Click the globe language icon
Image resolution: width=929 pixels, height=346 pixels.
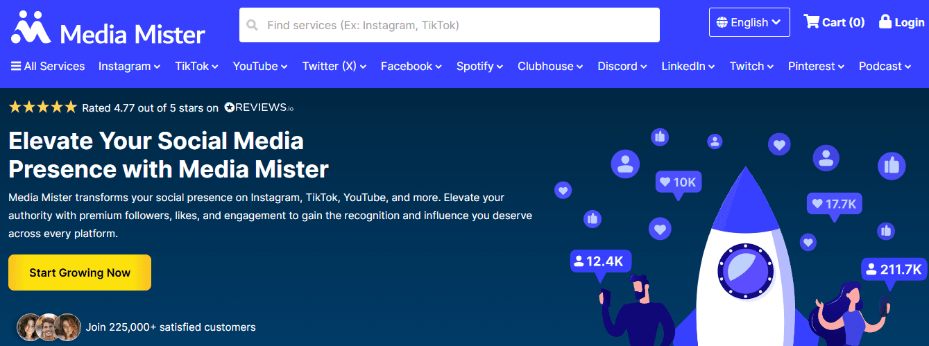[722, 22]
